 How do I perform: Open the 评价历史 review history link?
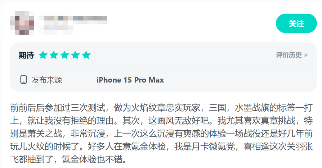[x=289, y=55]
